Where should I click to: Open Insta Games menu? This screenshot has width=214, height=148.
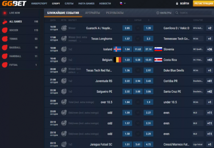[x=86, y=4]
